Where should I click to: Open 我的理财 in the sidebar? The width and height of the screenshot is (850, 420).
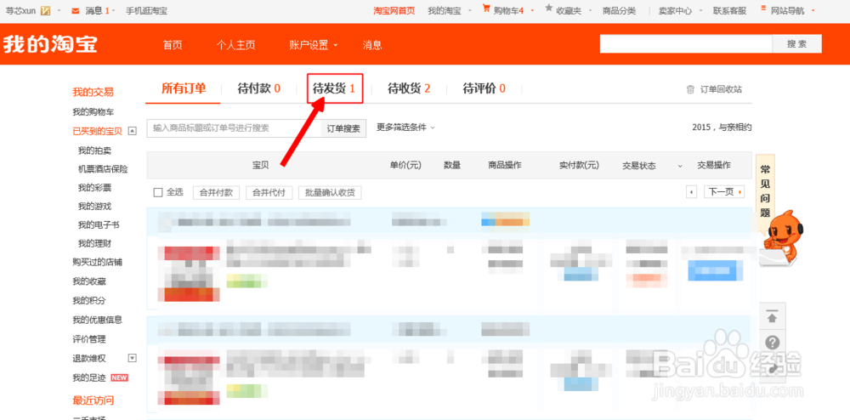point(95,244)
